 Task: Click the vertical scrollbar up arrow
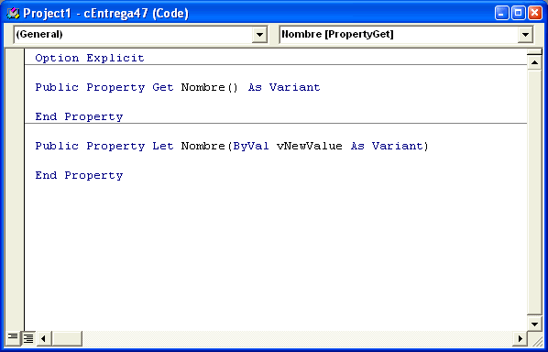point(534,62)
